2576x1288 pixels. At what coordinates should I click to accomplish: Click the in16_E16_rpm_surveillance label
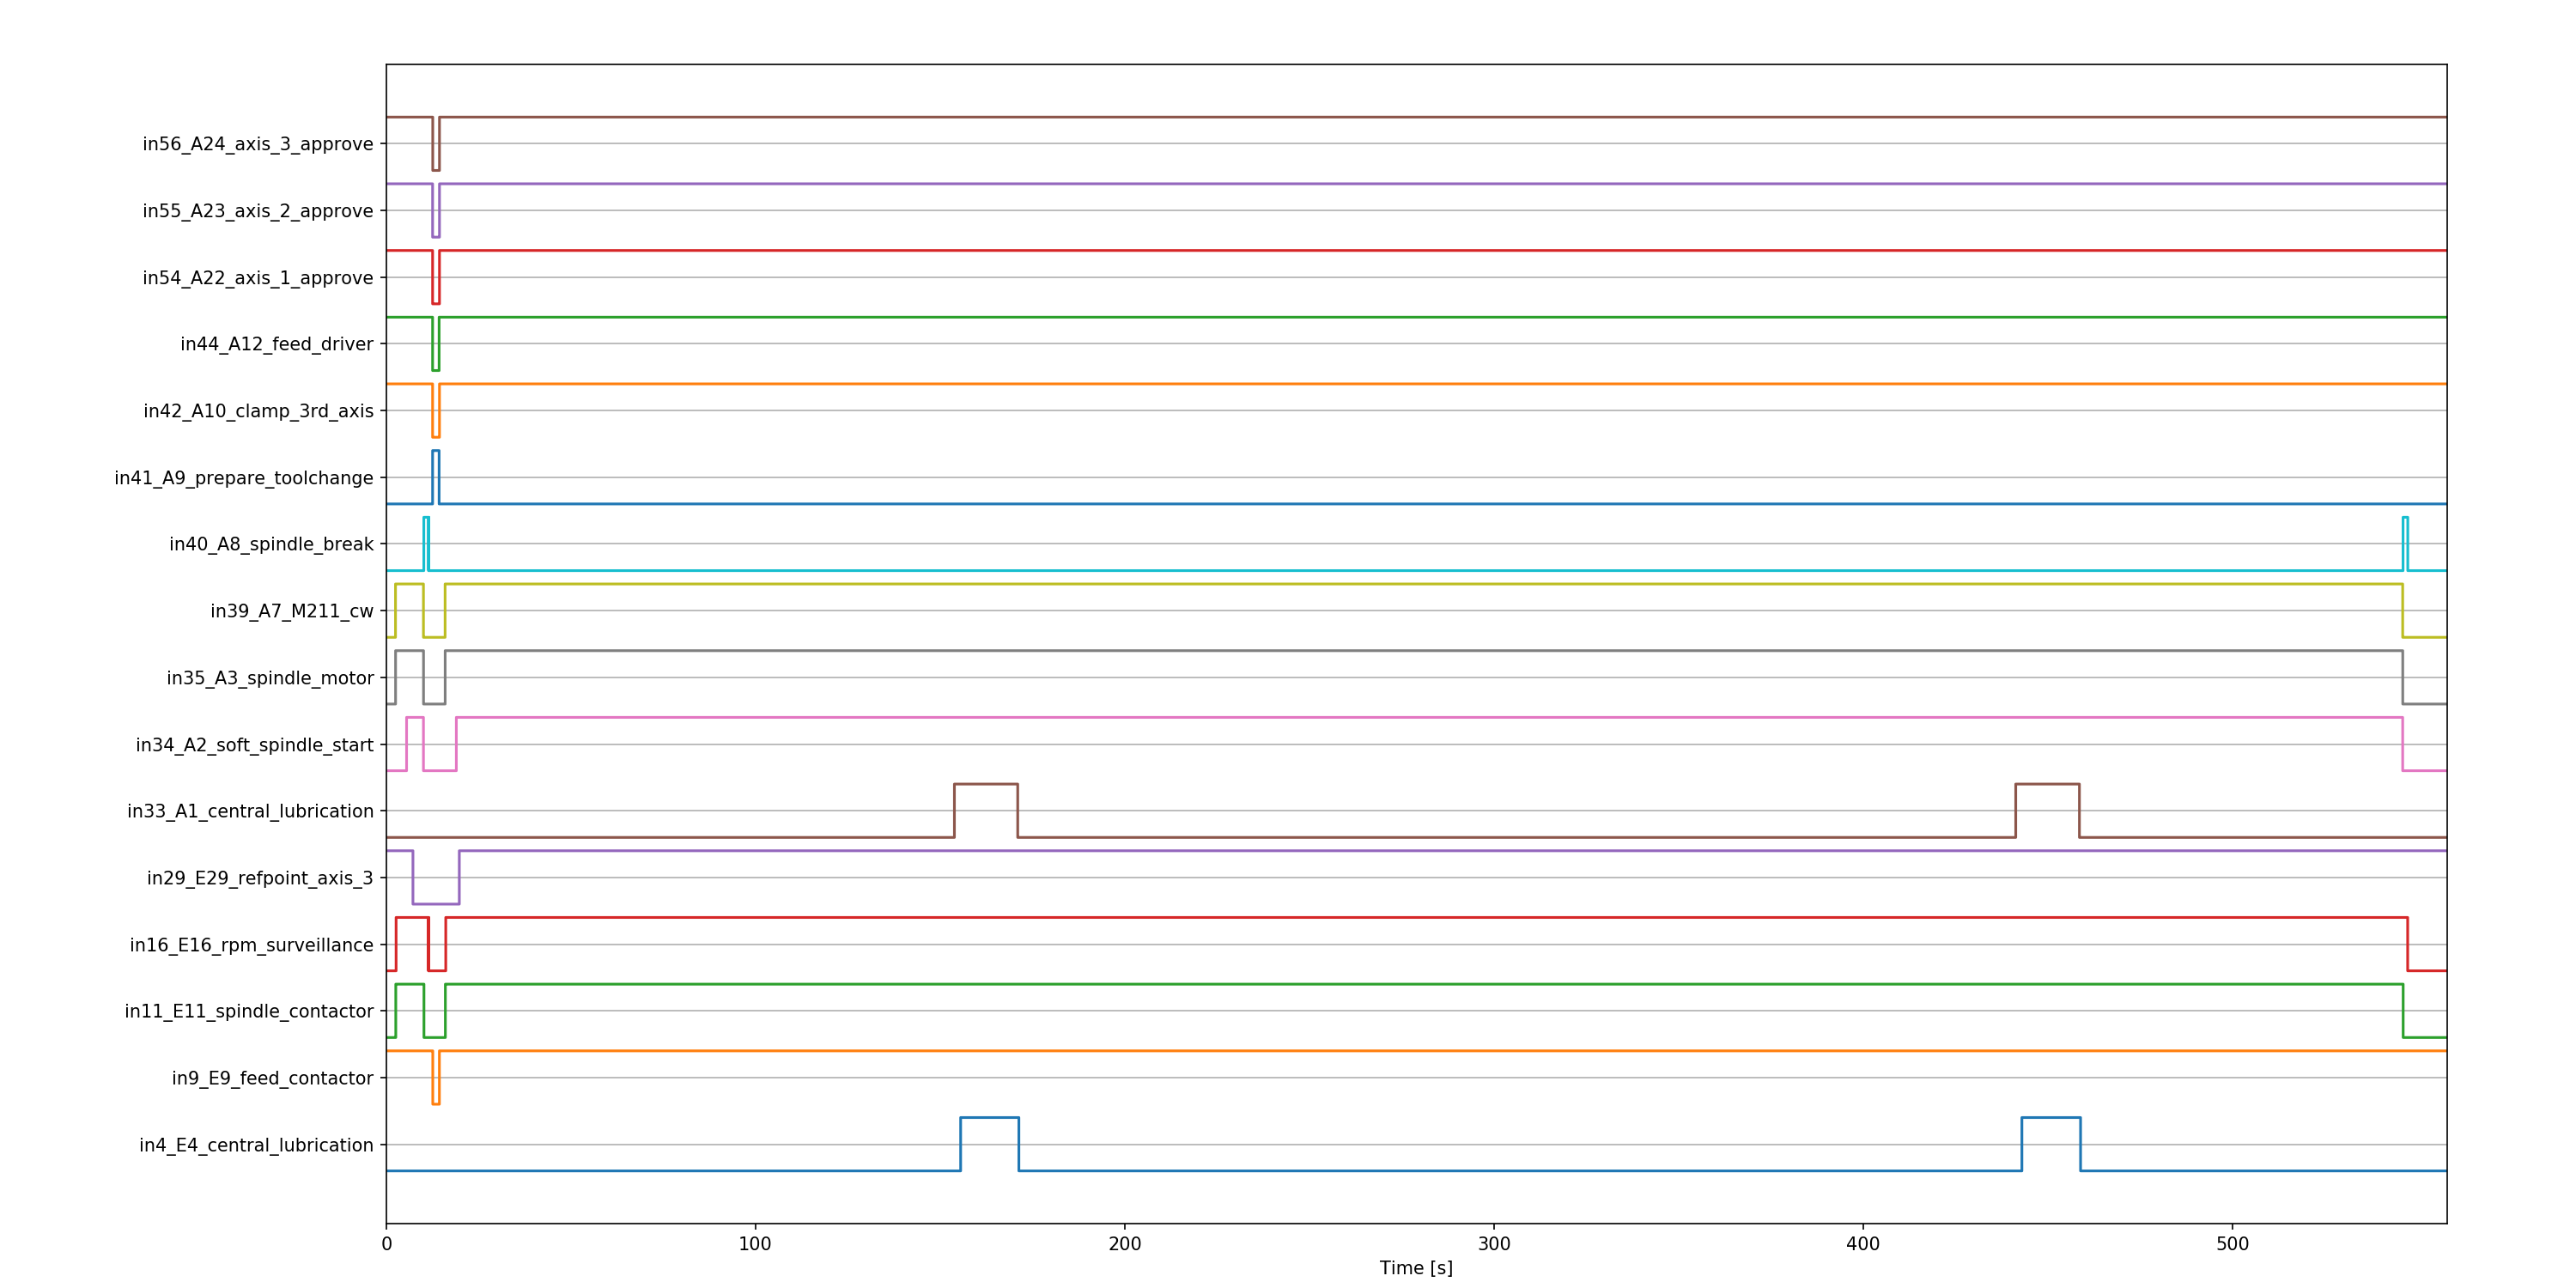pyautogui.click(x=252, y=945)
